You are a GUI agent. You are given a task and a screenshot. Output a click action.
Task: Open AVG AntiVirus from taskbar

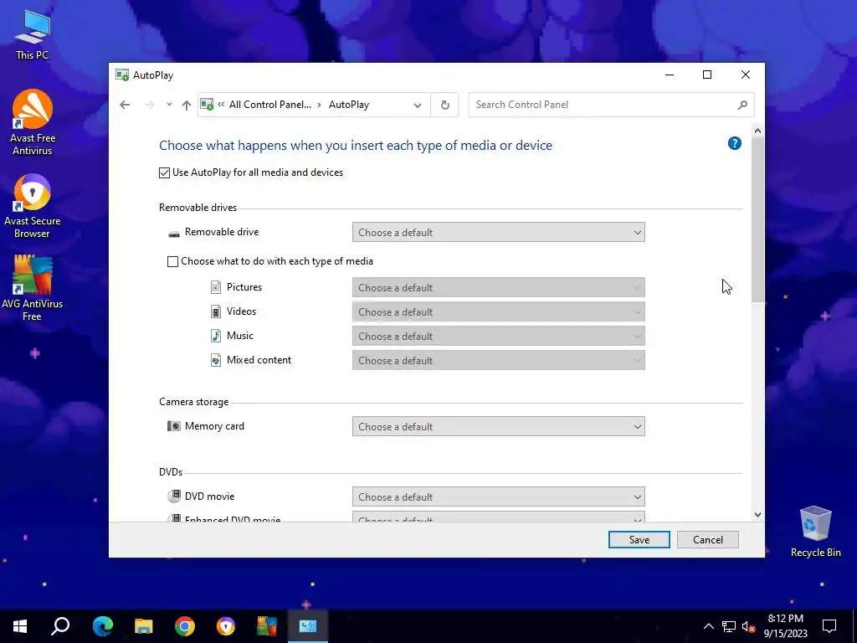point(267,626)
